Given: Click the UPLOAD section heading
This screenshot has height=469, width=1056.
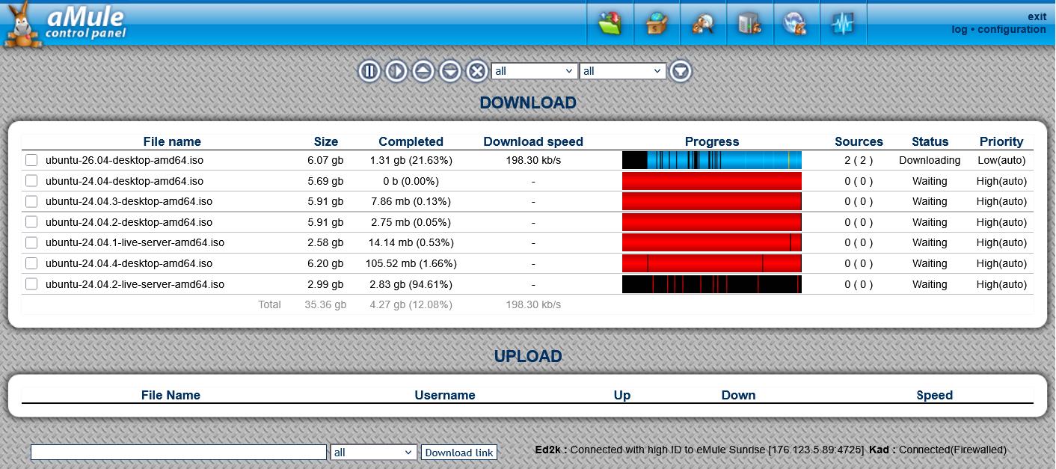Looking at the screenshot, I should [x=528, y=356].
